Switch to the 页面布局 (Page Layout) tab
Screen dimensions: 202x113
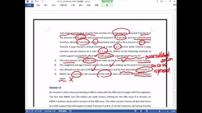[x=63, y=5]
